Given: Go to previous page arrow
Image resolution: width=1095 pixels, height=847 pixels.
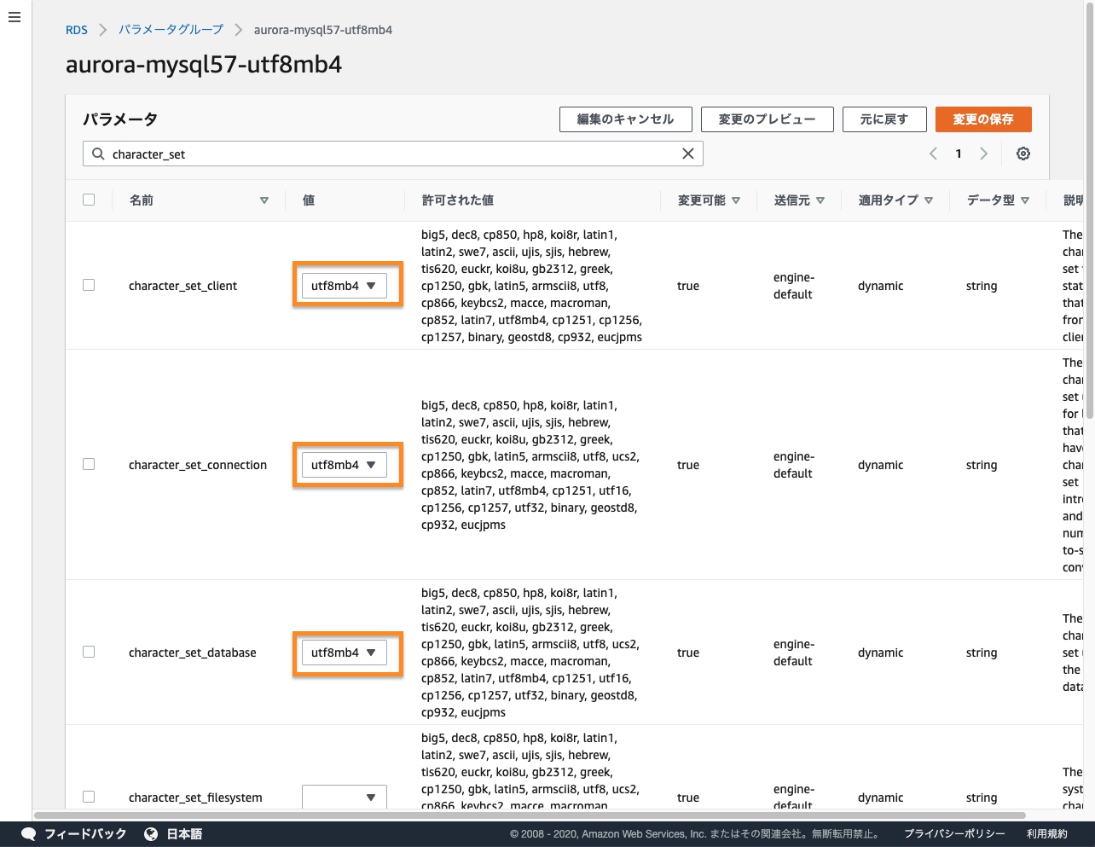Looking at the screenshot, I should click(x=933, y=154).
